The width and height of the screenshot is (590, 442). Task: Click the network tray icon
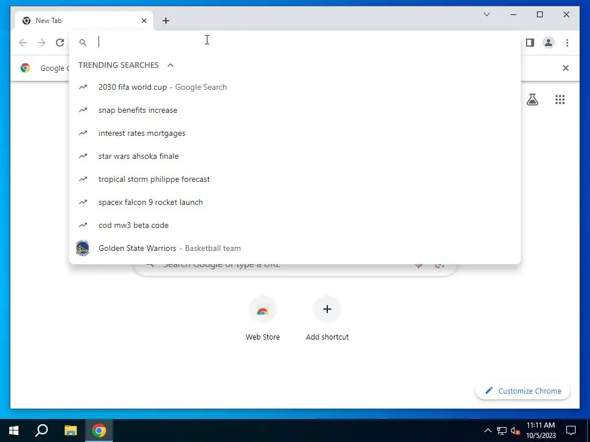pos(502,430)
